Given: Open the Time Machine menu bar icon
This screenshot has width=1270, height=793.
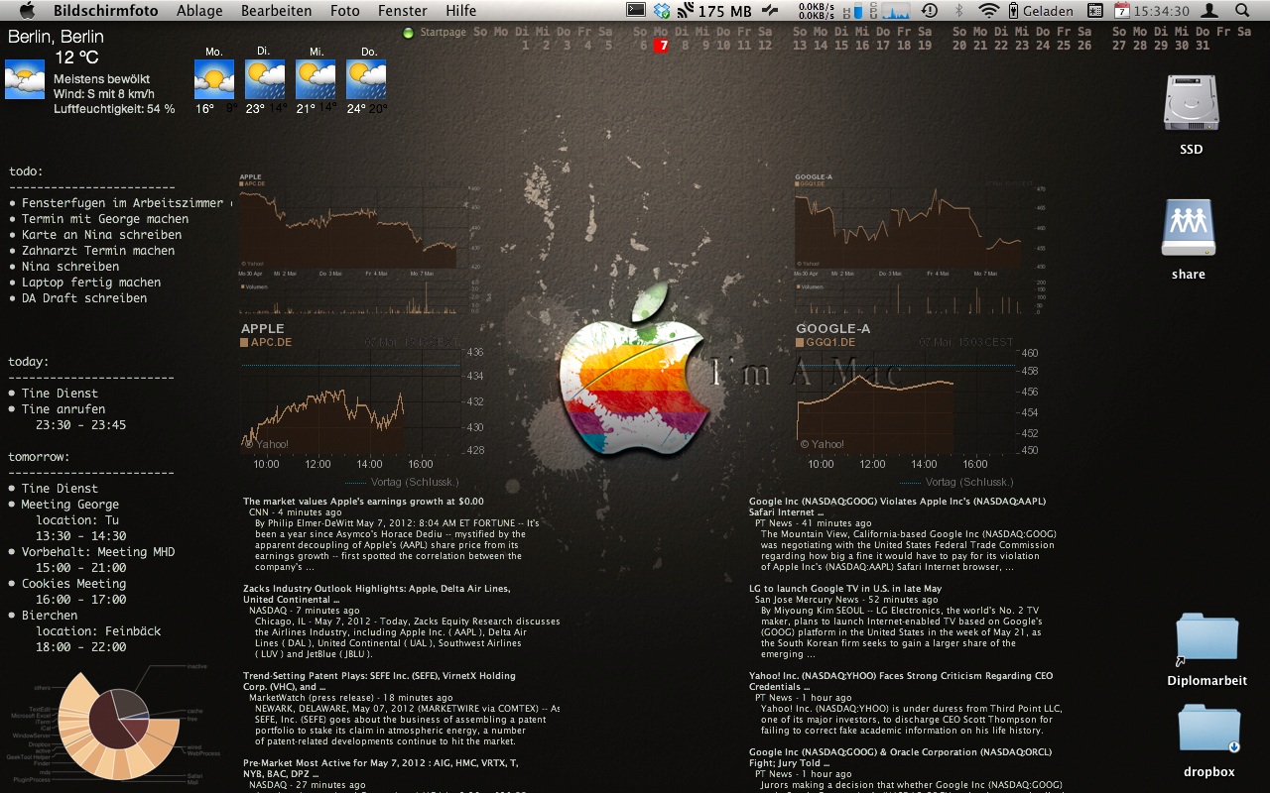Looking at the screenshot, I should pyautogui.click(x=929, y=11).
